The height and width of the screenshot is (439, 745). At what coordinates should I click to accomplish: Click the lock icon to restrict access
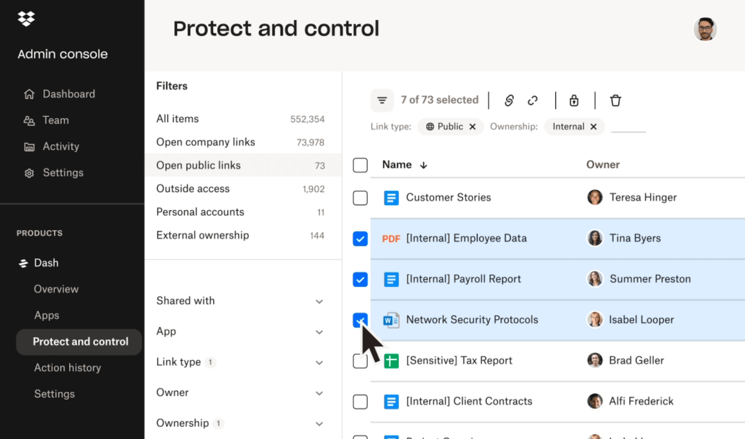tap(574, 100)
